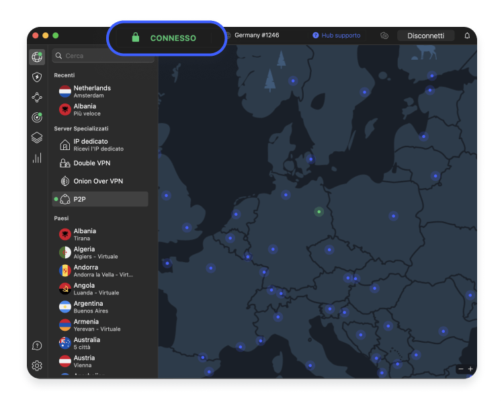Screen dimensions: 504x406
Task: Select the active P2P server row
Action: coord(100,200)
